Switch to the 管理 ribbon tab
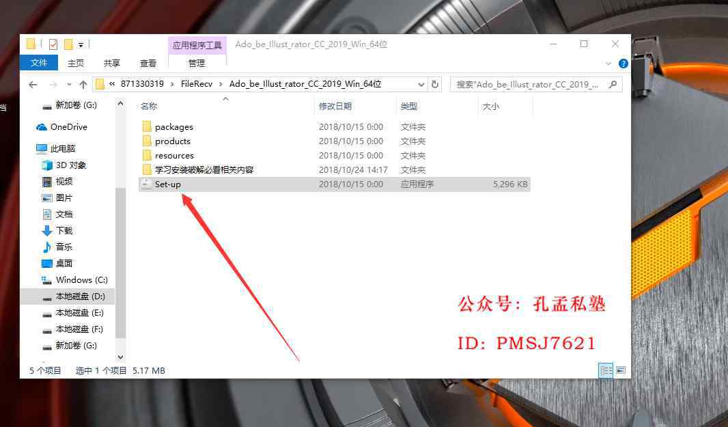The width and height of the screenshot is (728, 427). click(x=197, y=63)
